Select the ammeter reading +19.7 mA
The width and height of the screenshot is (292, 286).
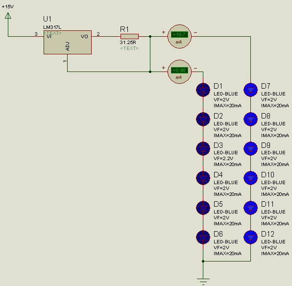pos(179,37)
